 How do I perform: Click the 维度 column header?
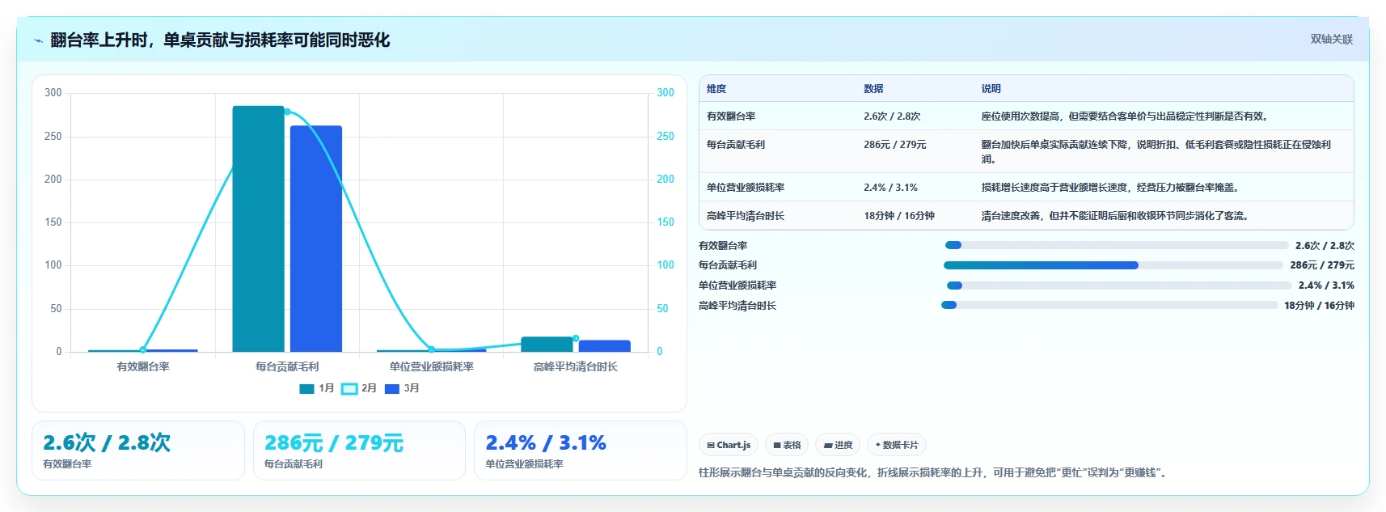(x=716, y=89)
